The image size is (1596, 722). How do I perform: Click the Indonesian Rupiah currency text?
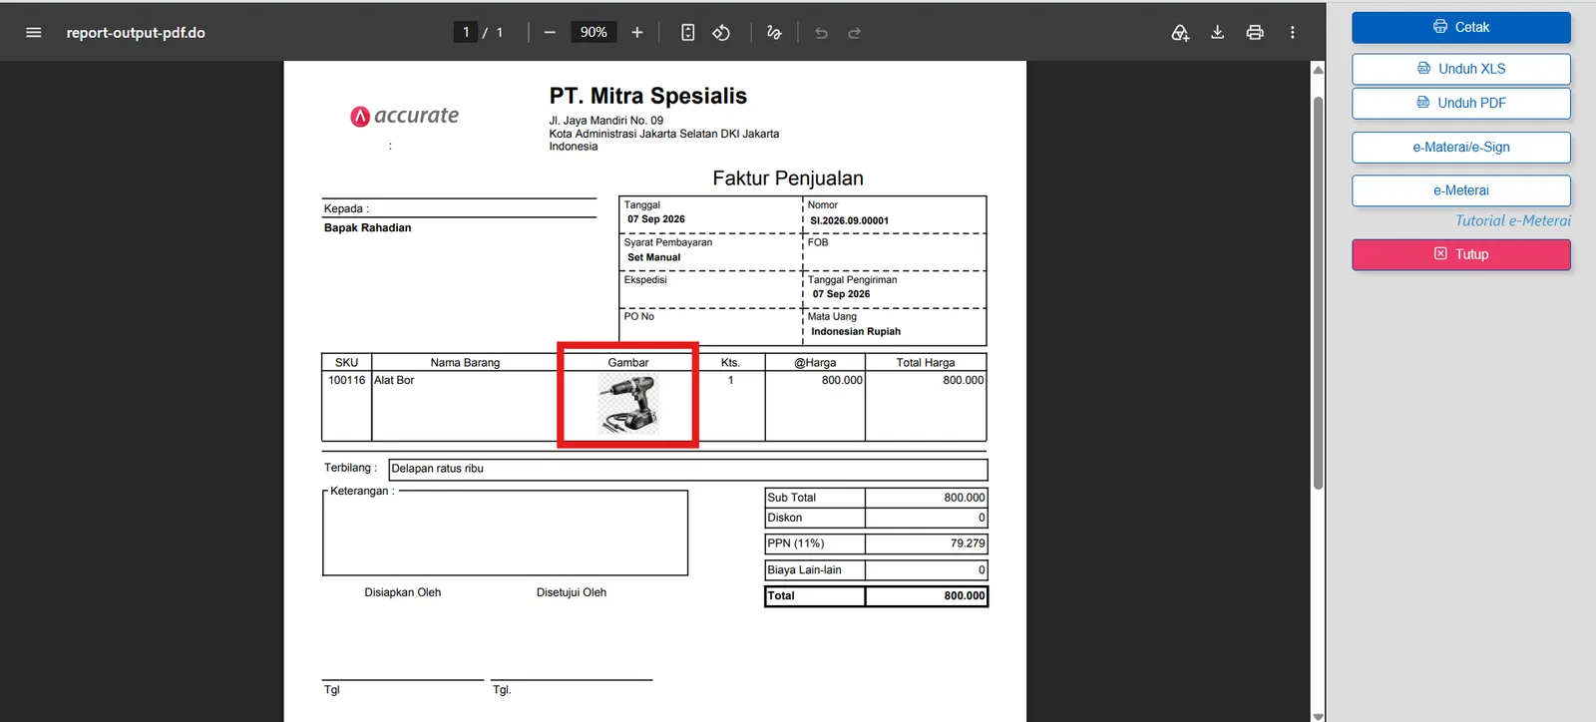[856, 331]
